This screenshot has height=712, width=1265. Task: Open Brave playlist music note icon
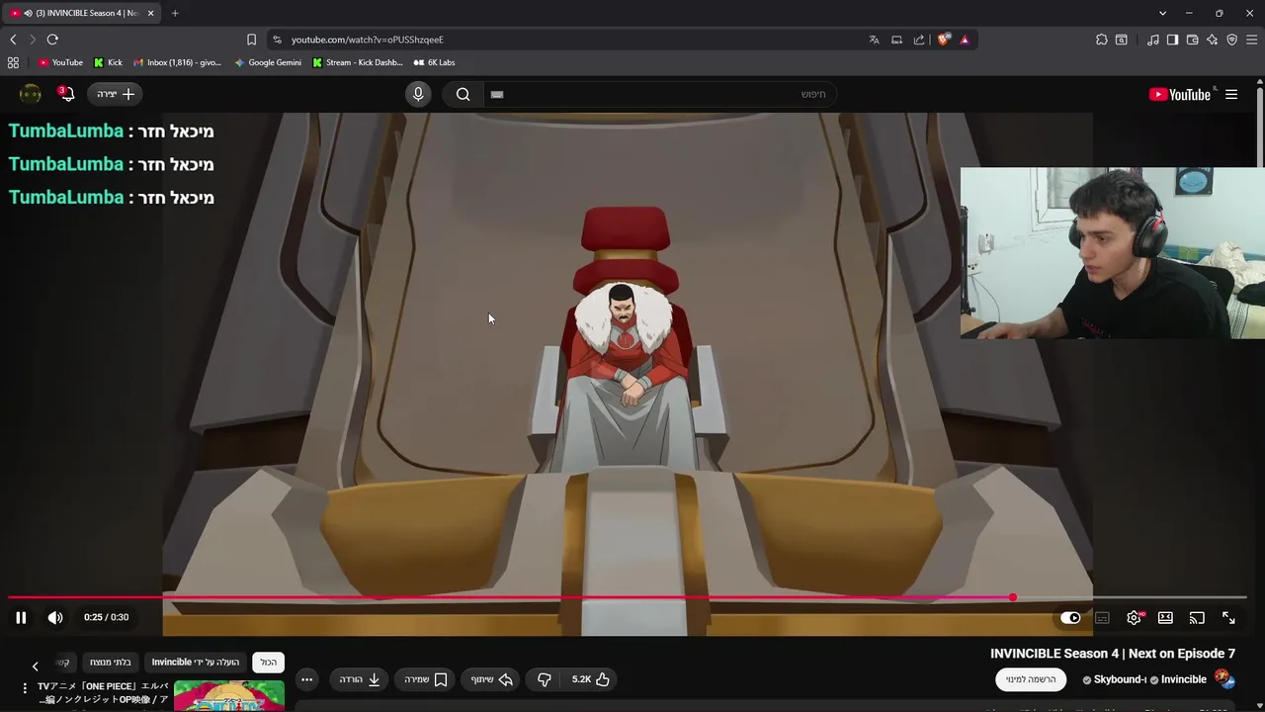(x=1153, y=40)
